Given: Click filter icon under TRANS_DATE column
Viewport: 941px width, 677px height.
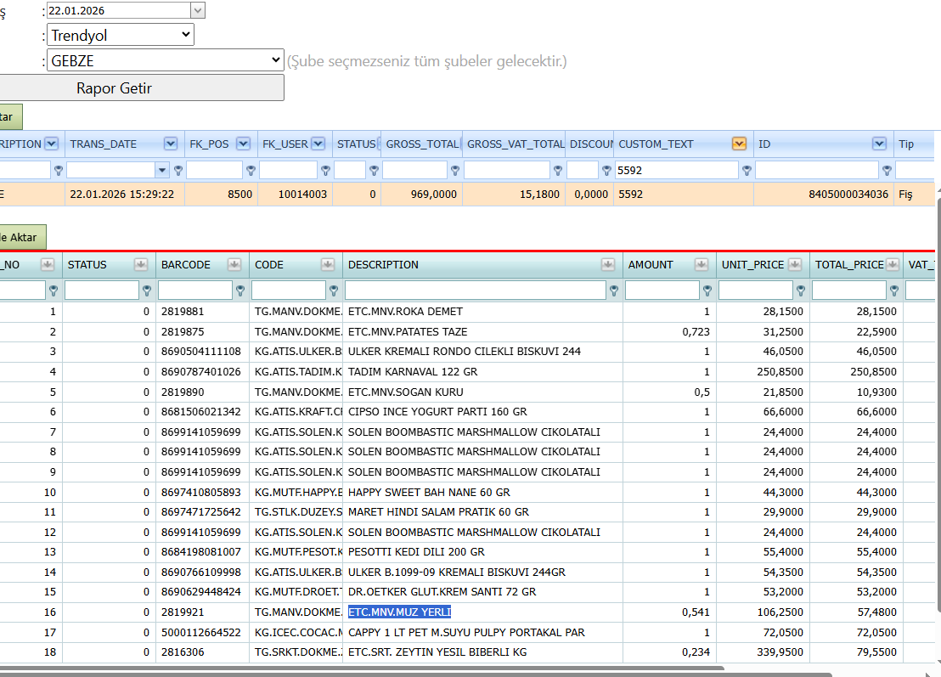Looking at the screenshot, I should [178, 171].
